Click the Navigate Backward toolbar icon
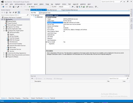133x103 pixels. [x=3, y=7]
